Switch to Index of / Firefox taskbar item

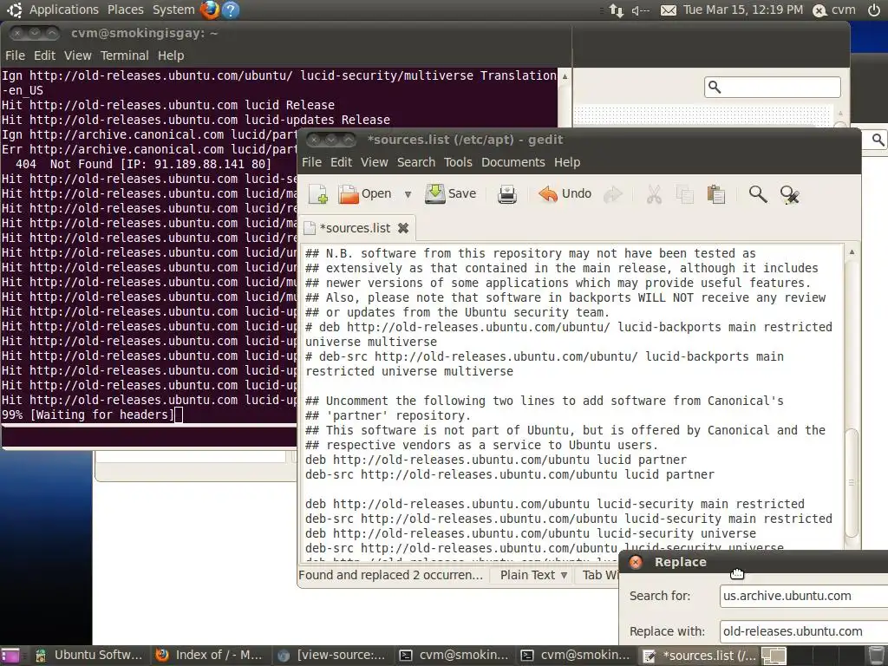click(210, 656)
